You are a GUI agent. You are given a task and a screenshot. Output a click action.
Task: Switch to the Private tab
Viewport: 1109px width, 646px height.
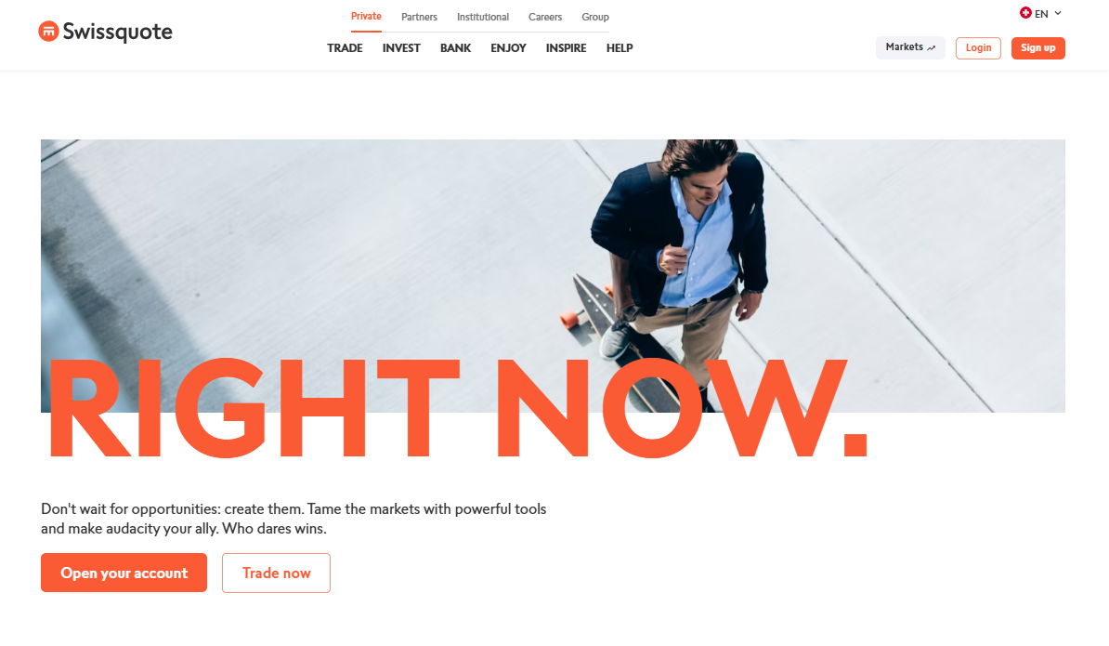point(366,17)
